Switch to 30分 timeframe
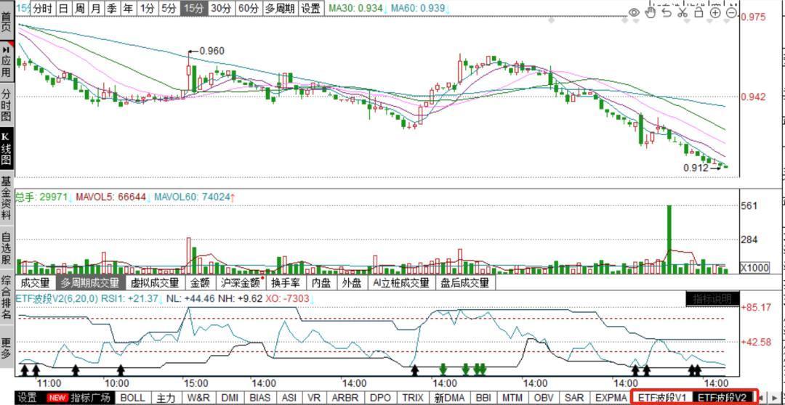Image resolution: width=785 pixels, height=405 pixels. (221, 9)
